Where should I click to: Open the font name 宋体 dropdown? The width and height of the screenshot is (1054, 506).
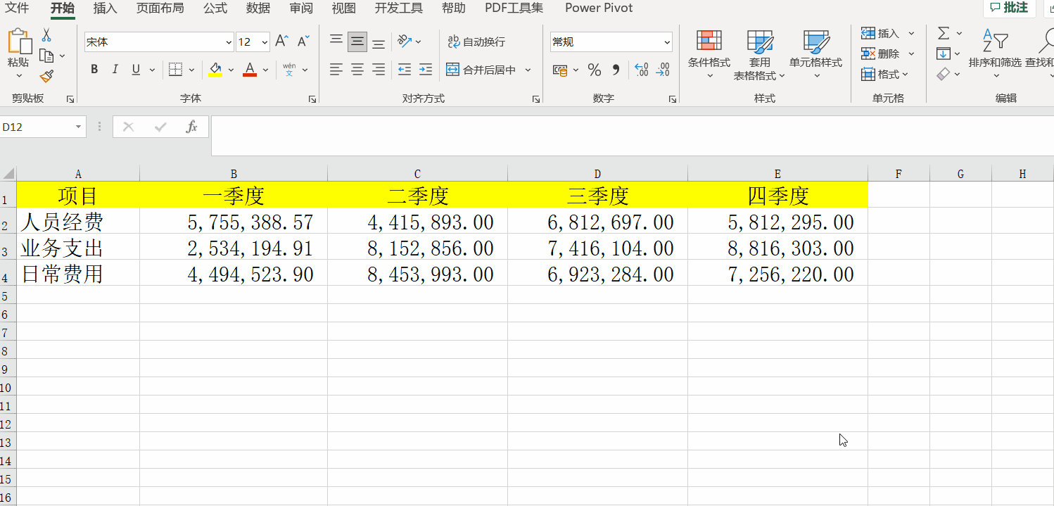pos(229,42)
